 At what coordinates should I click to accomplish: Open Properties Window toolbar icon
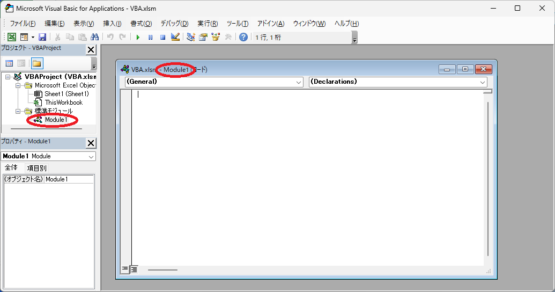click(x=203, y=37)
